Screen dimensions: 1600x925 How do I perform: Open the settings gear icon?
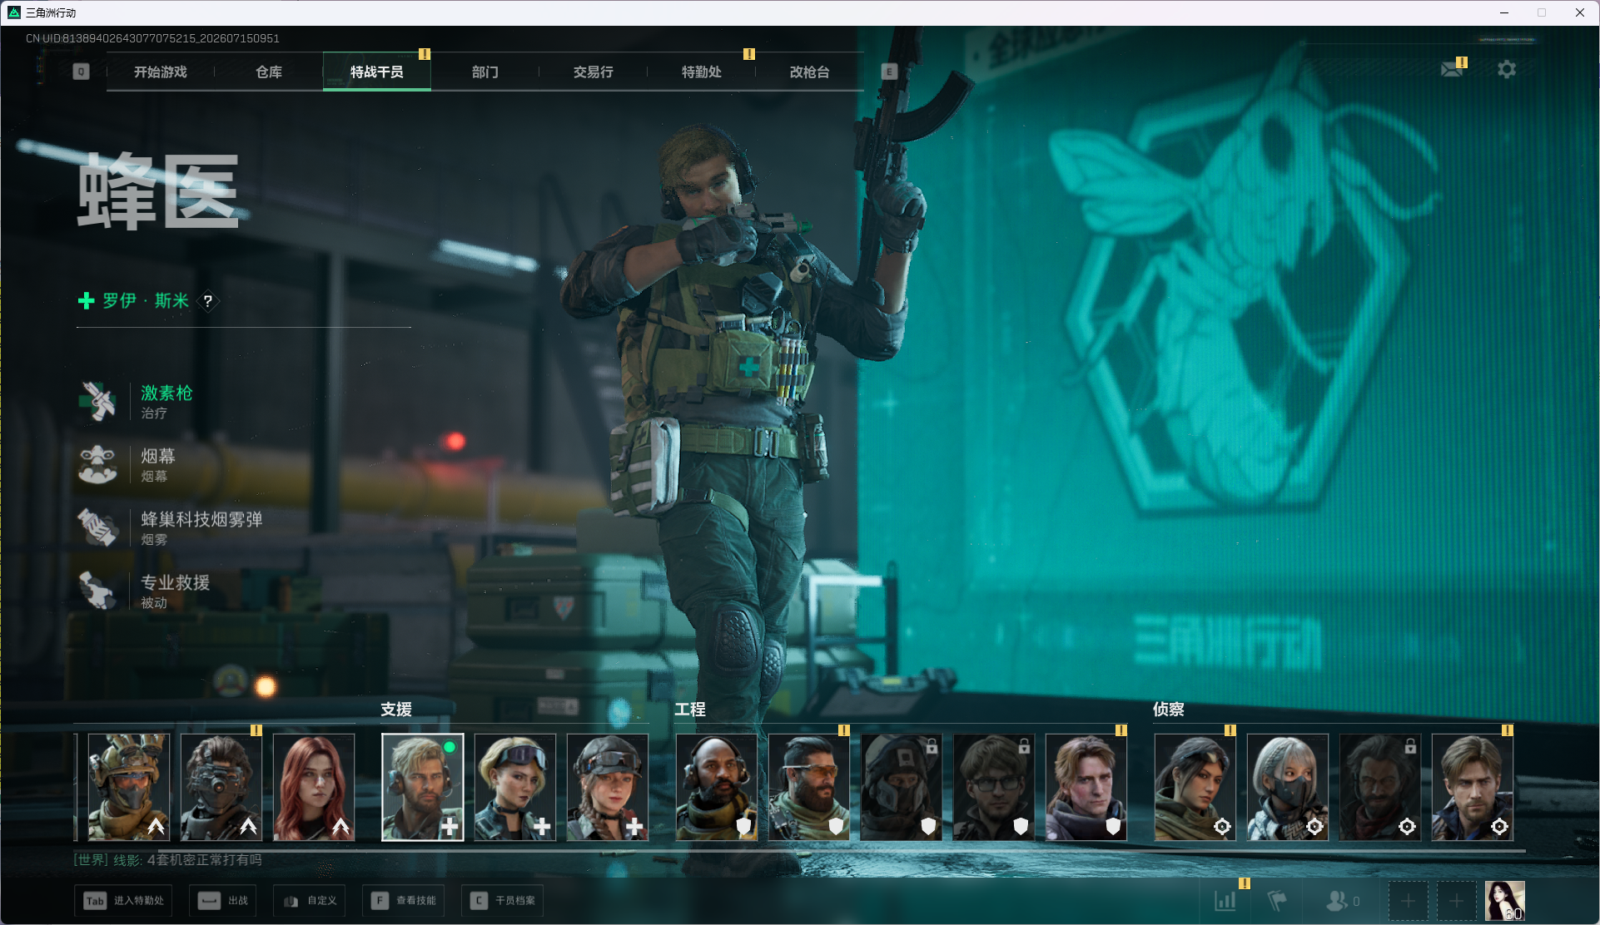point(1507,69)
